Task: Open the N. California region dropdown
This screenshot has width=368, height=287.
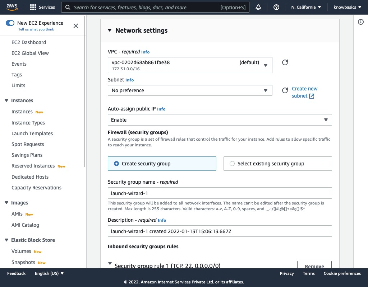Action: click(306, 7)
